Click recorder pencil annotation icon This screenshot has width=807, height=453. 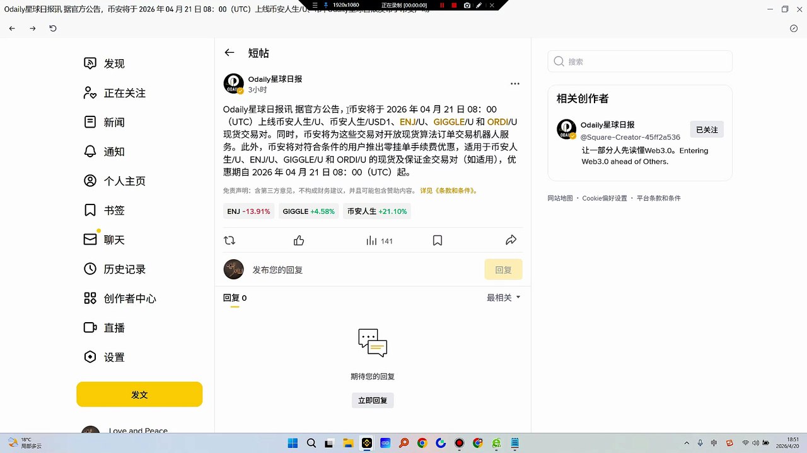point(479,5)
